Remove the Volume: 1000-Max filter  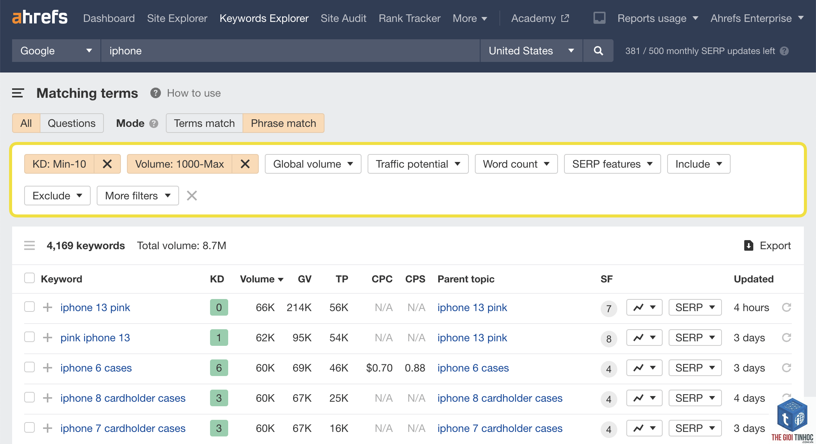245,164
